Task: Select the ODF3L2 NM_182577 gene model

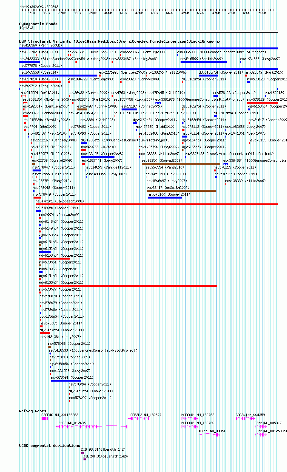Action: click(139, 419)
